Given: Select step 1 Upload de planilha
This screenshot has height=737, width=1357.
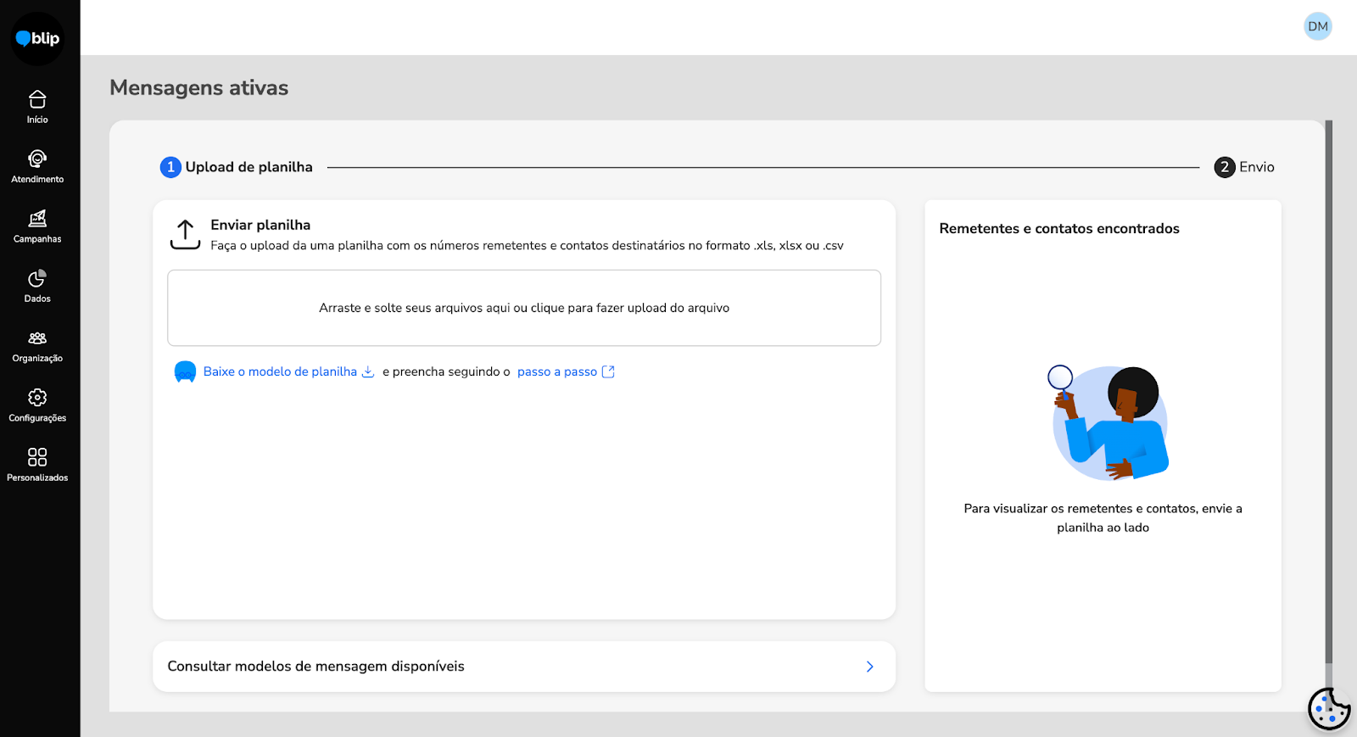Looking at the screenshot, I should pyautogui.click(x=237, y=167).
